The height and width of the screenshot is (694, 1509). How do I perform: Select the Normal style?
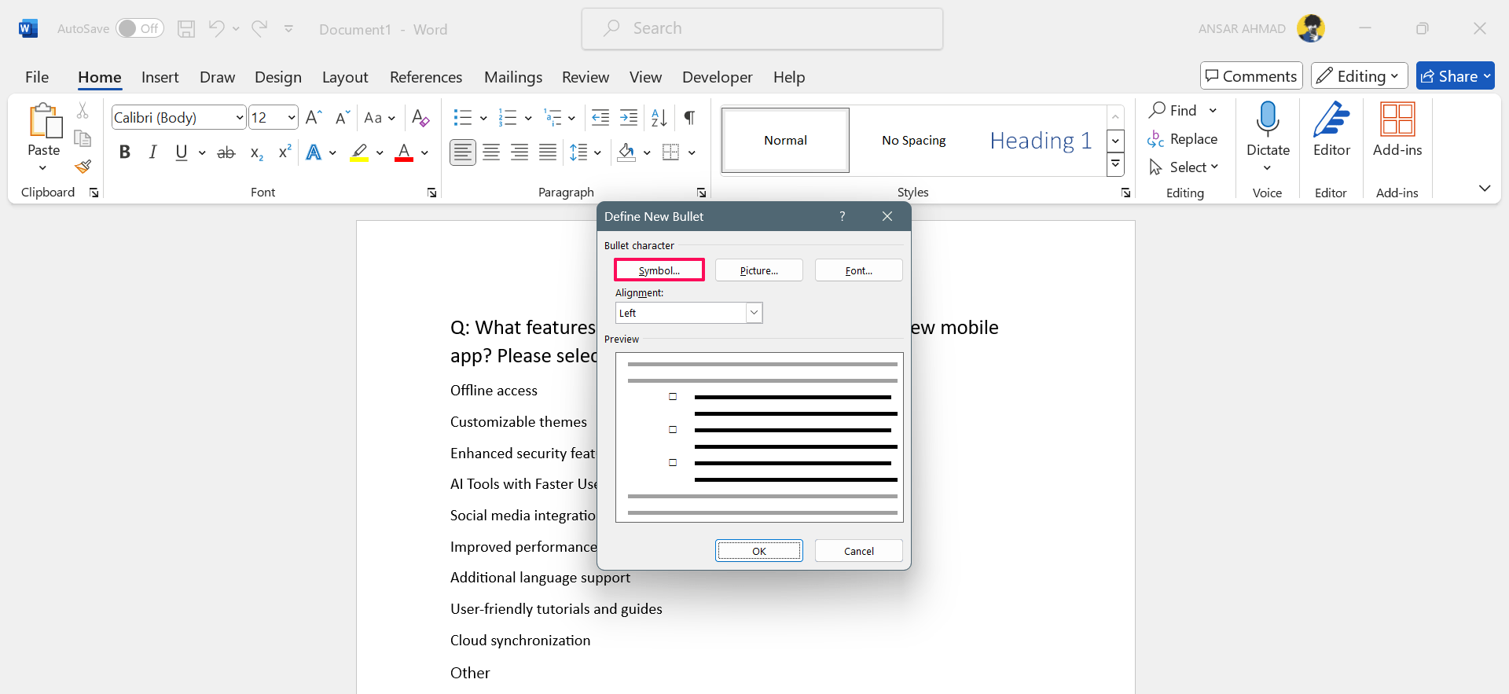coord(785,140)
